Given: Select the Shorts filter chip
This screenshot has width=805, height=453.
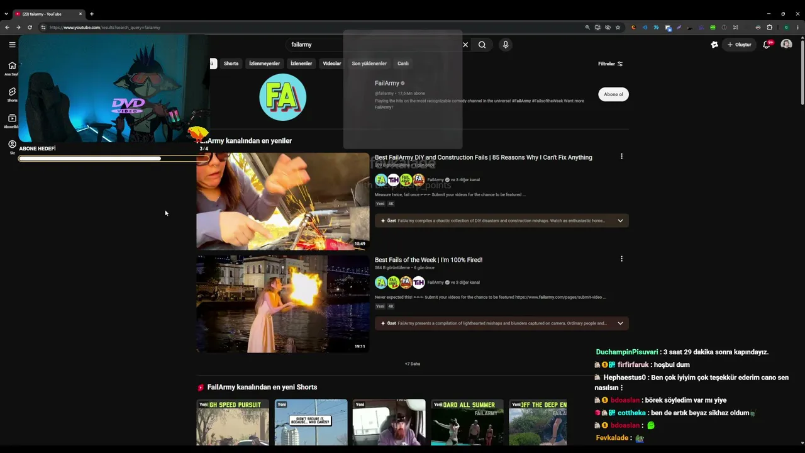Looking at the screenshot, I should 231,64.
